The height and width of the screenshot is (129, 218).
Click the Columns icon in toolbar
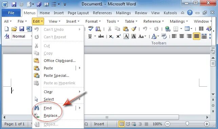(x=201, y=28)
